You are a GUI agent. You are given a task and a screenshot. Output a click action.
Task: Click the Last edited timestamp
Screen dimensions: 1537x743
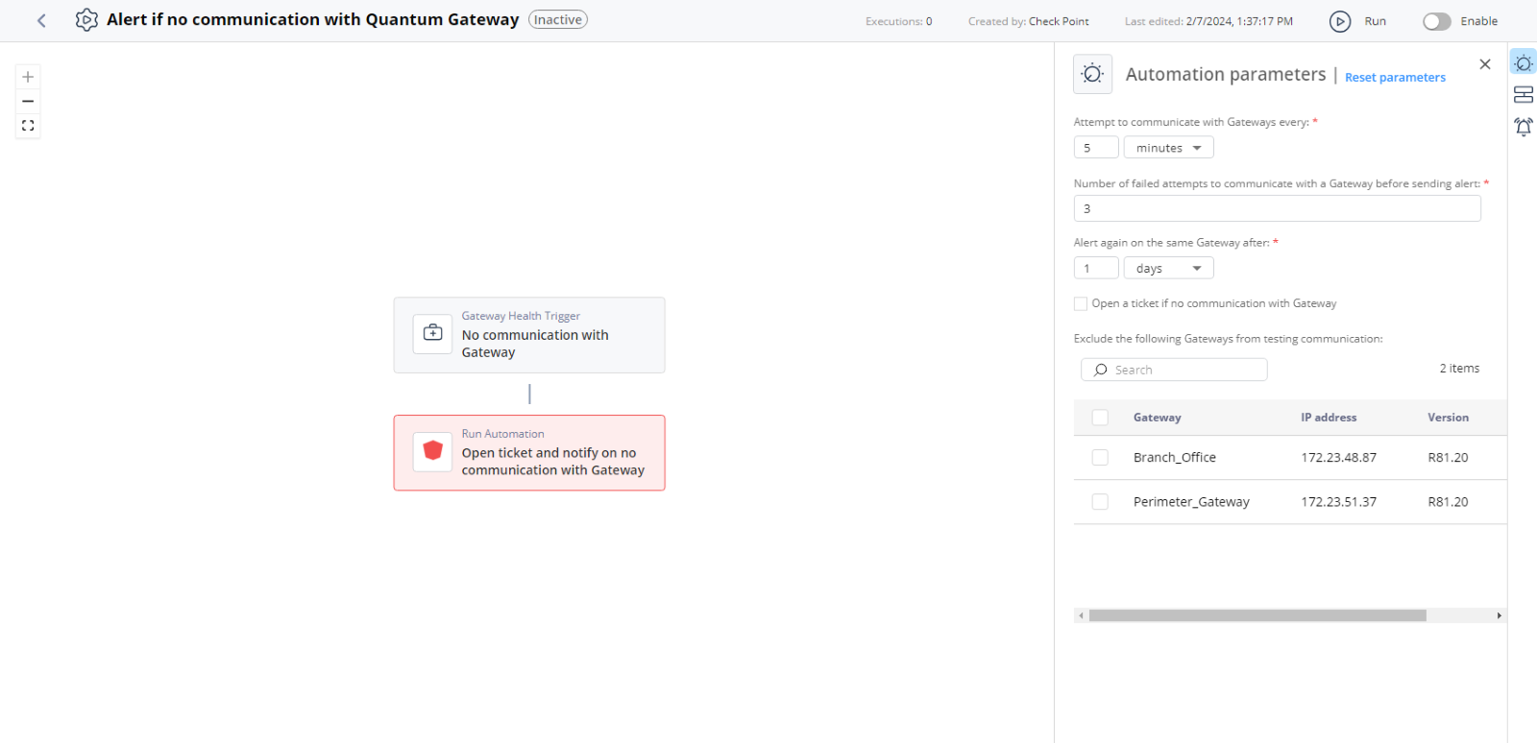pyautogui.click(x=1208, y=21)
